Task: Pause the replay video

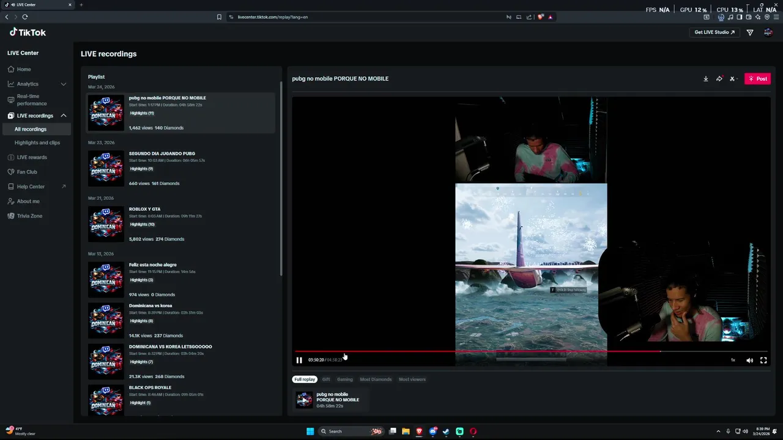Action: point(299,360)
